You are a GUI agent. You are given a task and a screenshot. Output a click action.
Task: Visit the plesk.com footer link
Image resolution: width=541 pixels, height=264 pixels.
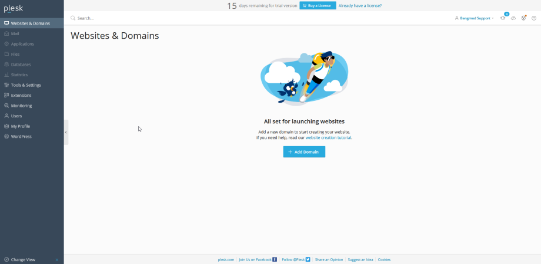point(226,260)
